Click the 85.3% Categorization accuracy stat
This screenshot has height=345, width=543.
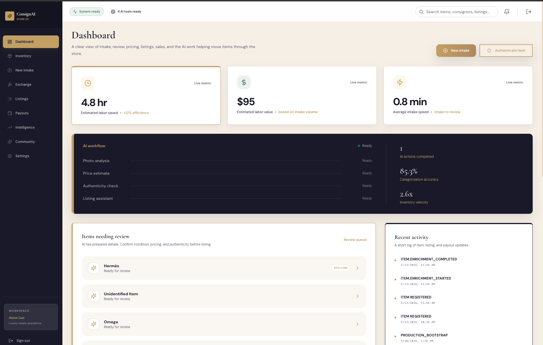click(419, 175)
